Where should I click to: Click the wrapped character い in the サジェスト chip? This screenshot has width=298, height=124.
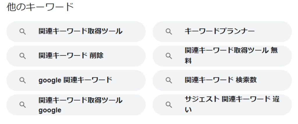click(188, 110)
